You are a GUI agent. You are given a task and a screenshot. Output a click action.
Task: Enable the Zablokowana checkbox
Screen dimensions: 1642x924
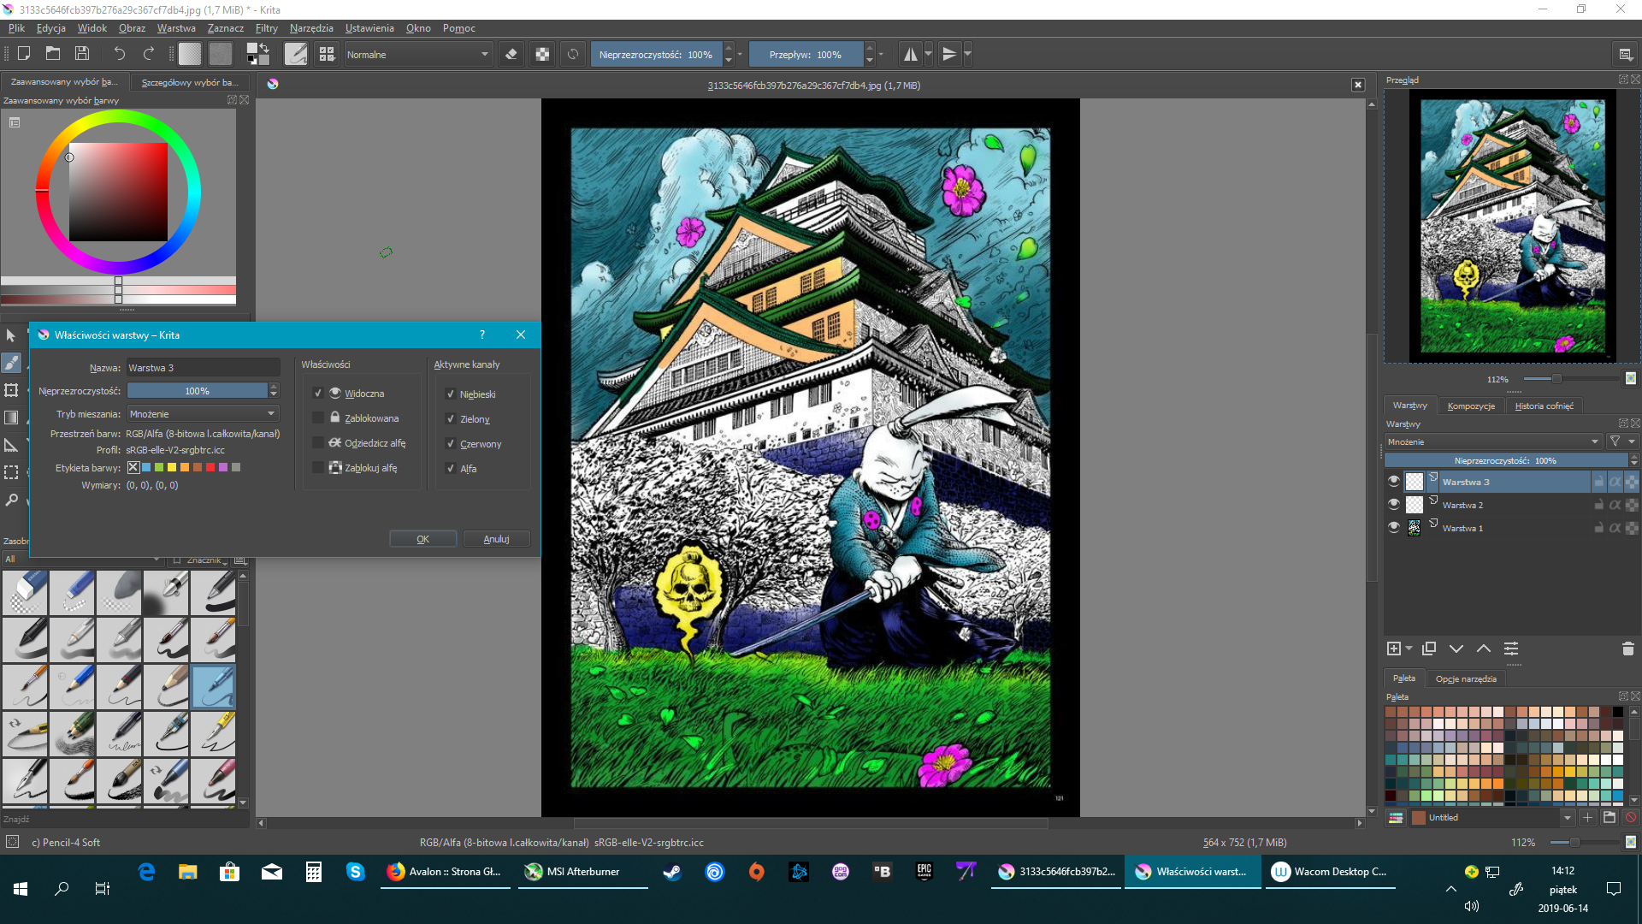click(x=318, y=418)
